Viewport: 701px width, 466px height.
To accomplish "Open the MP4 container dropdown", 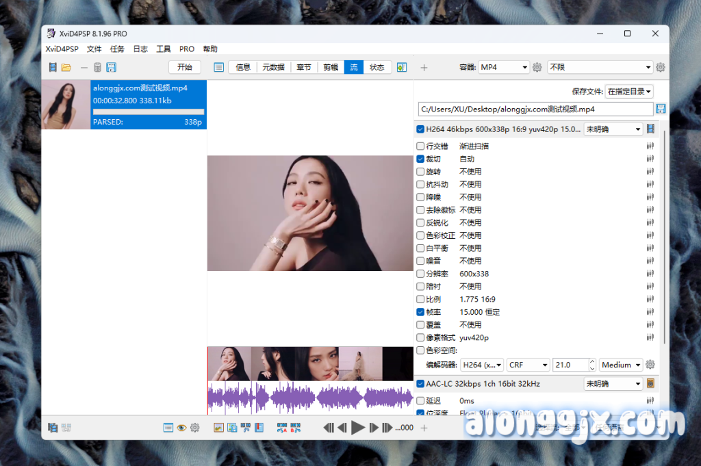I will pos(504,67).
